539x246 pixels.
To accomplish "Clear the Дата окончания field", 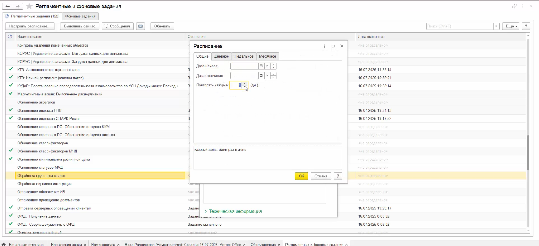I will pyautogui.click(x=267, y=76).
